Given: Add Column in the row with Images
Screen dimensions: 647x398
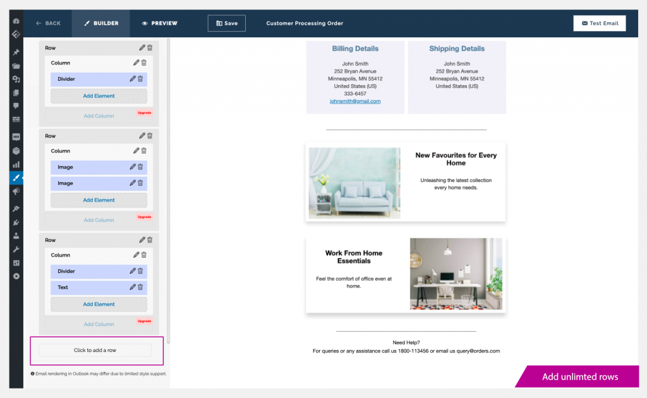Looking at the screenshot, I should pyautogui.click(x=99, y=220).
